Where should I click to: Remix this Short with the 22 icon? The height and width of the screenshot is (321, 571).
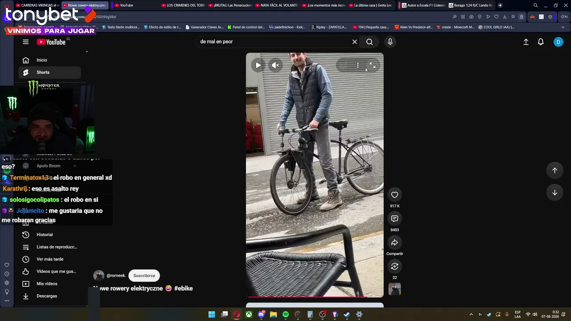click(394, 266)
